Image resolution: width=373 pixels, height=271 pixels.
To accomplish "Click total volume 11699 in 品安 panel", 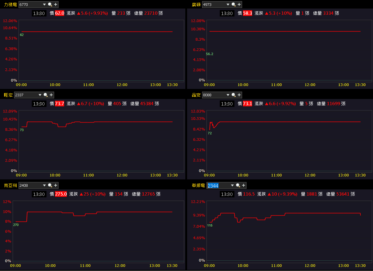I will point(333,104).
